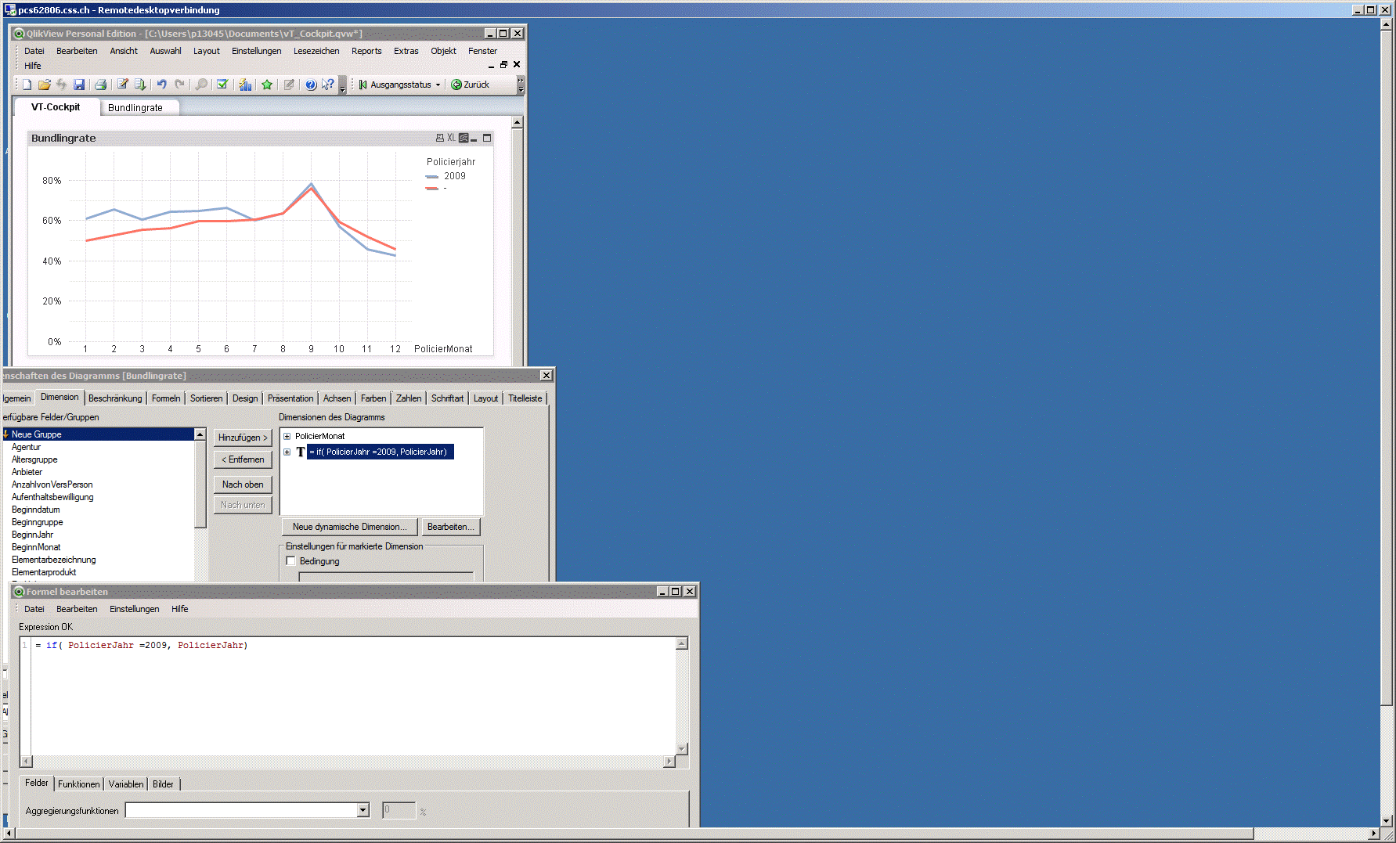The image size is (1396, 843).
Task: Close the chart properties dialog
Action: click(x=546, y=376)
